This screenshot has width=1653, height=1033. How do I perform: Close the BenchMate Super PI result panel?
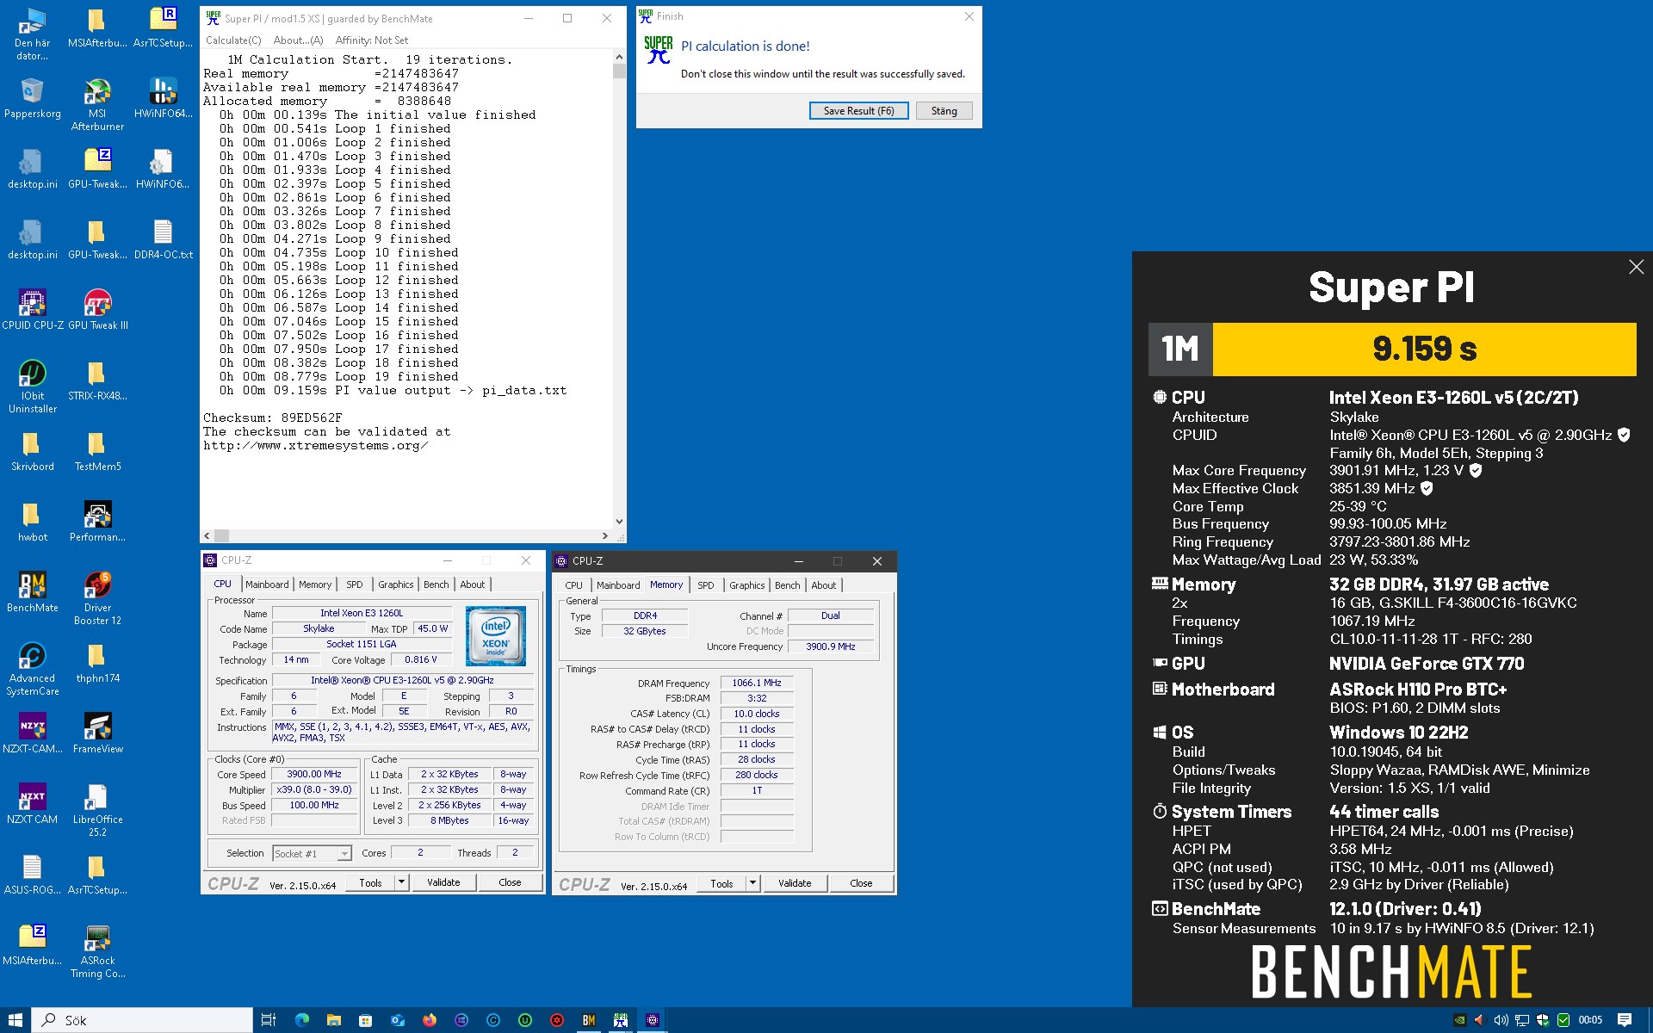click(1636, 268)
